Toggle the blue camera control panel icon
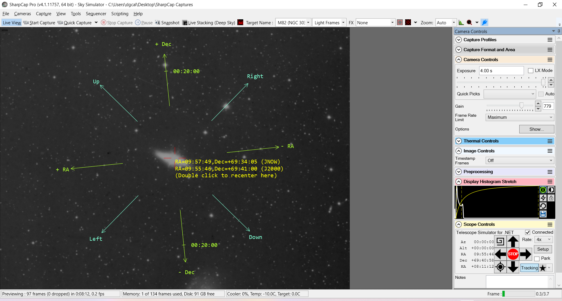This screenshot has width=562, height=301. point(485,22)
